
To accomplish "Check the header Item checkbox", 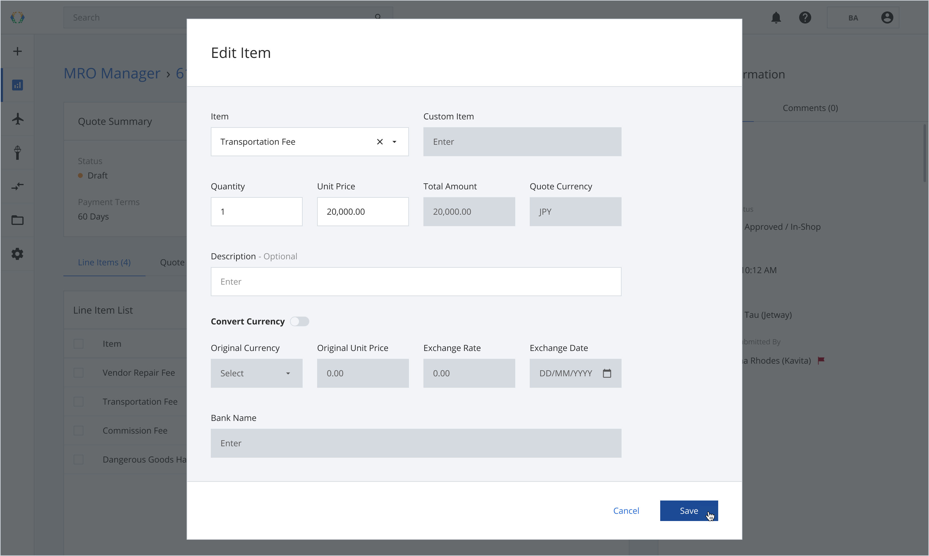I will pos(79,343).
